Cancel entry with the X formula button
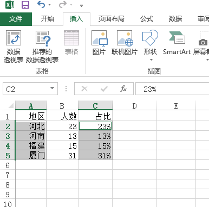 click(x=84, y=89)
